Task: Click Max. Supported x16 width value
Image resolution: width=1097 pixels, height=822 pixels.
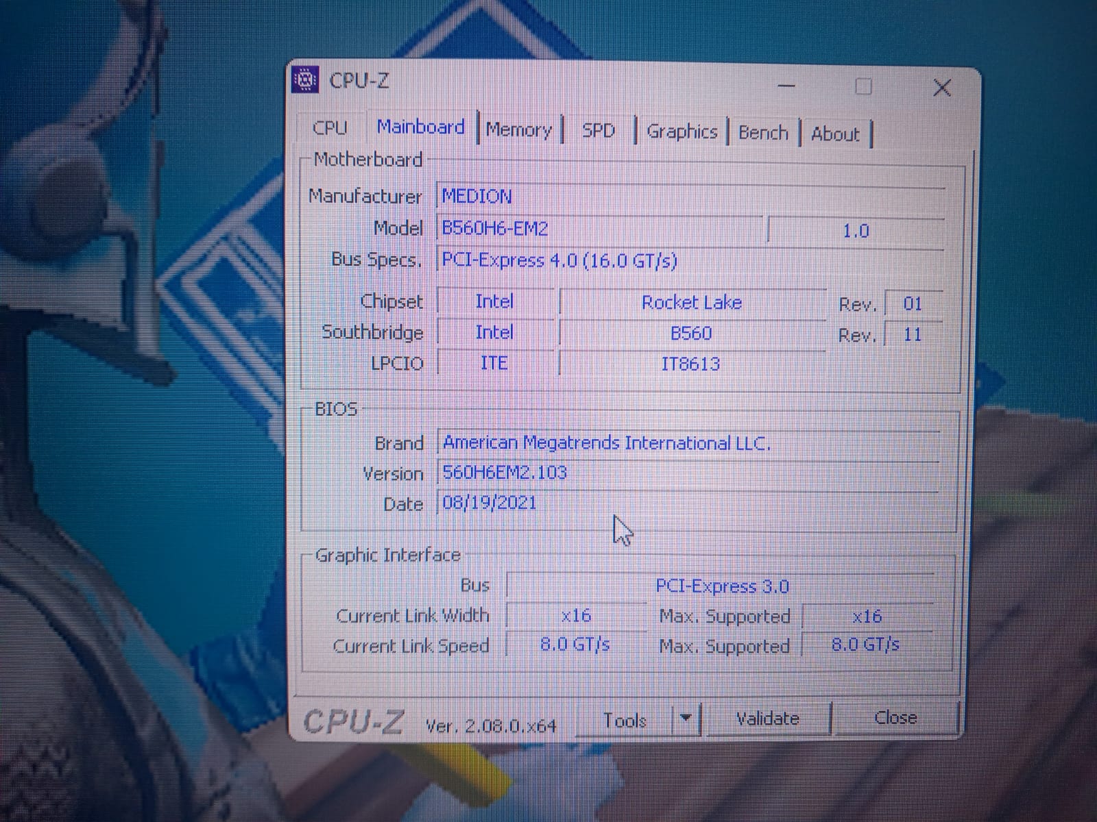Action: point(867,616)
